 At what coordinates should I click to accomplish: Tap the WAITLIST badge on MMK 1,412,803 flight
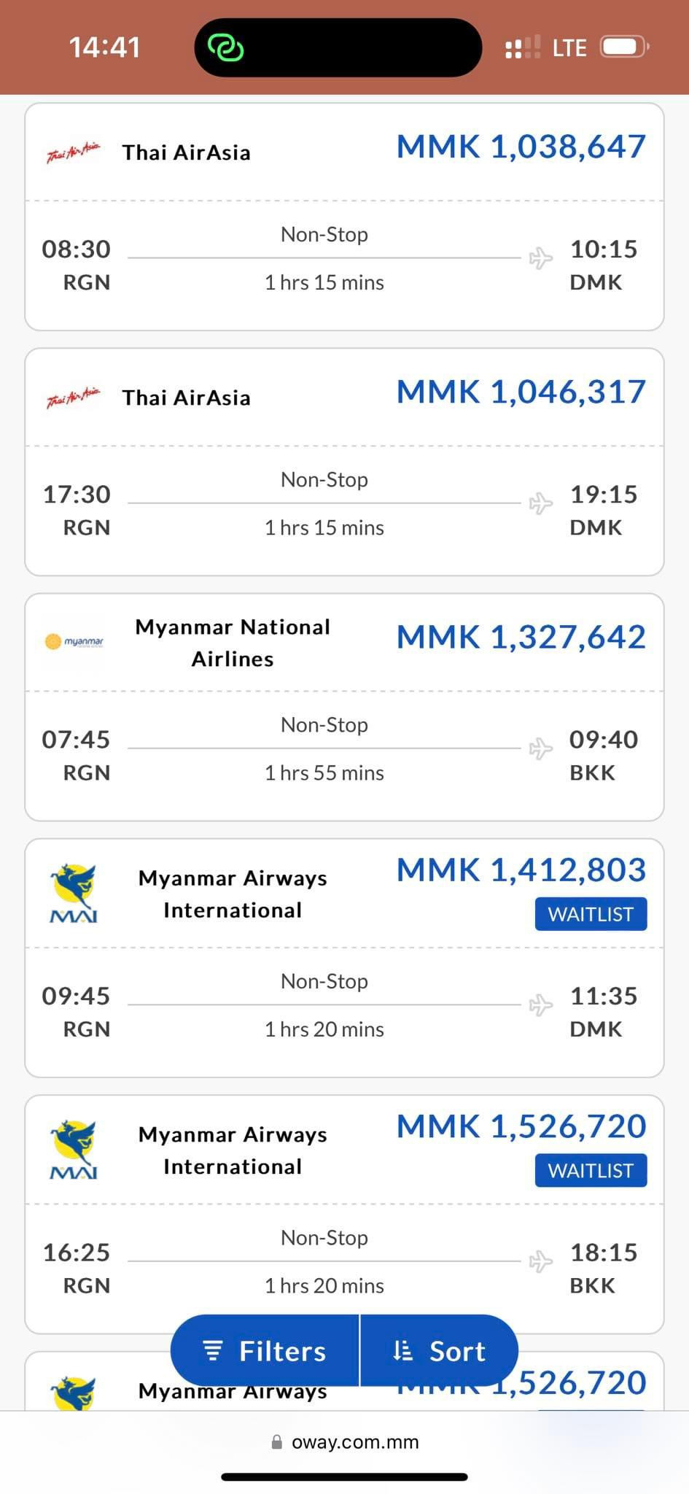coord(591,914)
